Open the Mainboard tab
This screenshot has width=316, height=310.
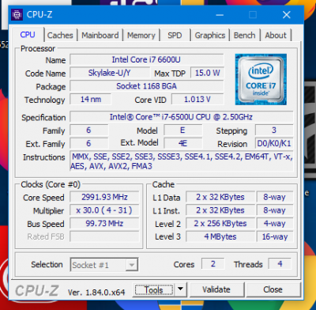point(100,36)
